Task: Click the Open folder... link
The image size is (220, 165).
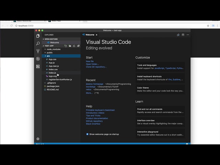Action: [92, 64]
